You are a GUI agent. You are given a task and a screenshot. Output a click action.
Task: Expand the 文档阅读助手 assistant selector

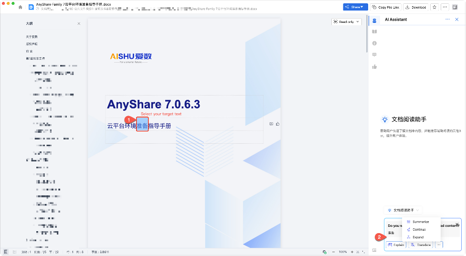(403, 210)
